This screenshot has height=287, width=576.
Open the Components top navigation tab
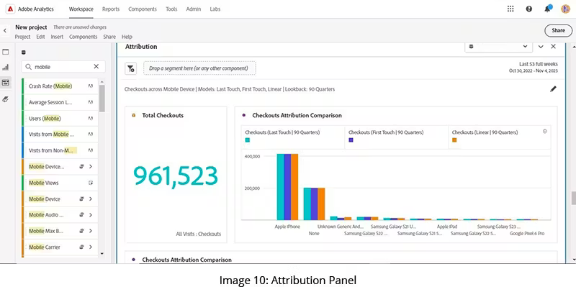(x=143, y=9)
